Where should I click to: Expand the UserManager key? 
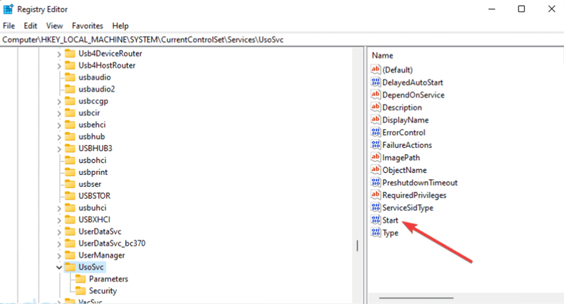click(59, 256)
